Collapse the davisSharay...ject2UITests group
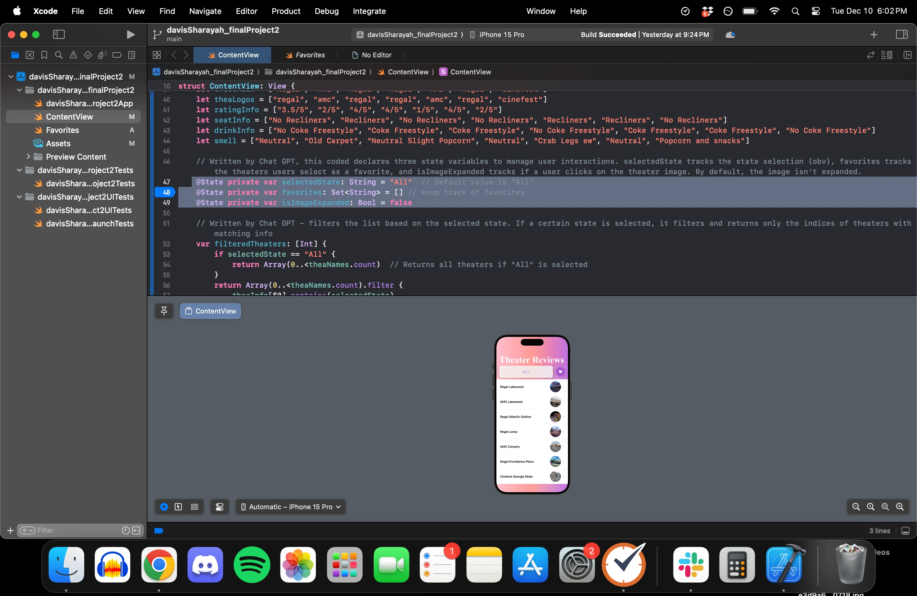This screenshot has height=596, width=917. coord(20,197)
